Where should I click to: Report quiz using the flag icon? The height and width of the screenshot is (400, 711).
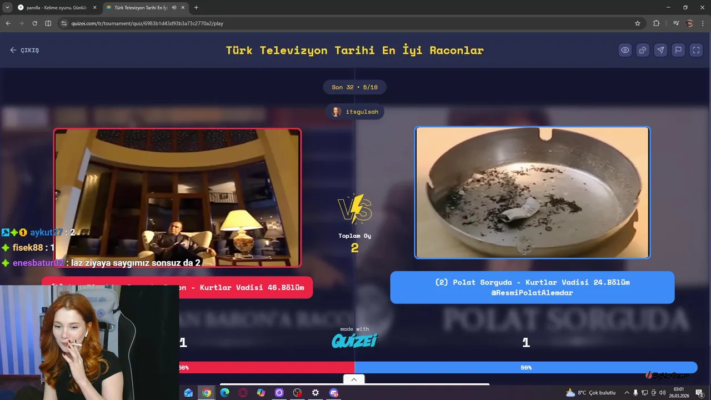tap(678, 50)
